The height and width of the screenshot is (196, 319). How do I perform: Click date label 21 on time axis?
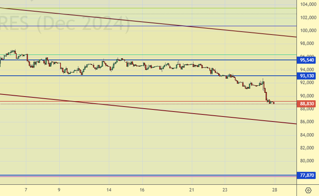(x=191, y=190)
